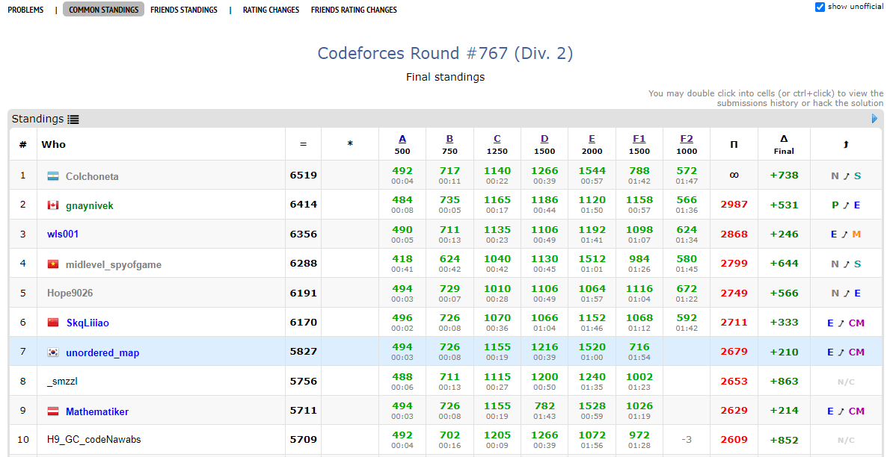Viewport: 890px width, 457px height.
Task: Click the * hacks column header
Action: [350, 145]
